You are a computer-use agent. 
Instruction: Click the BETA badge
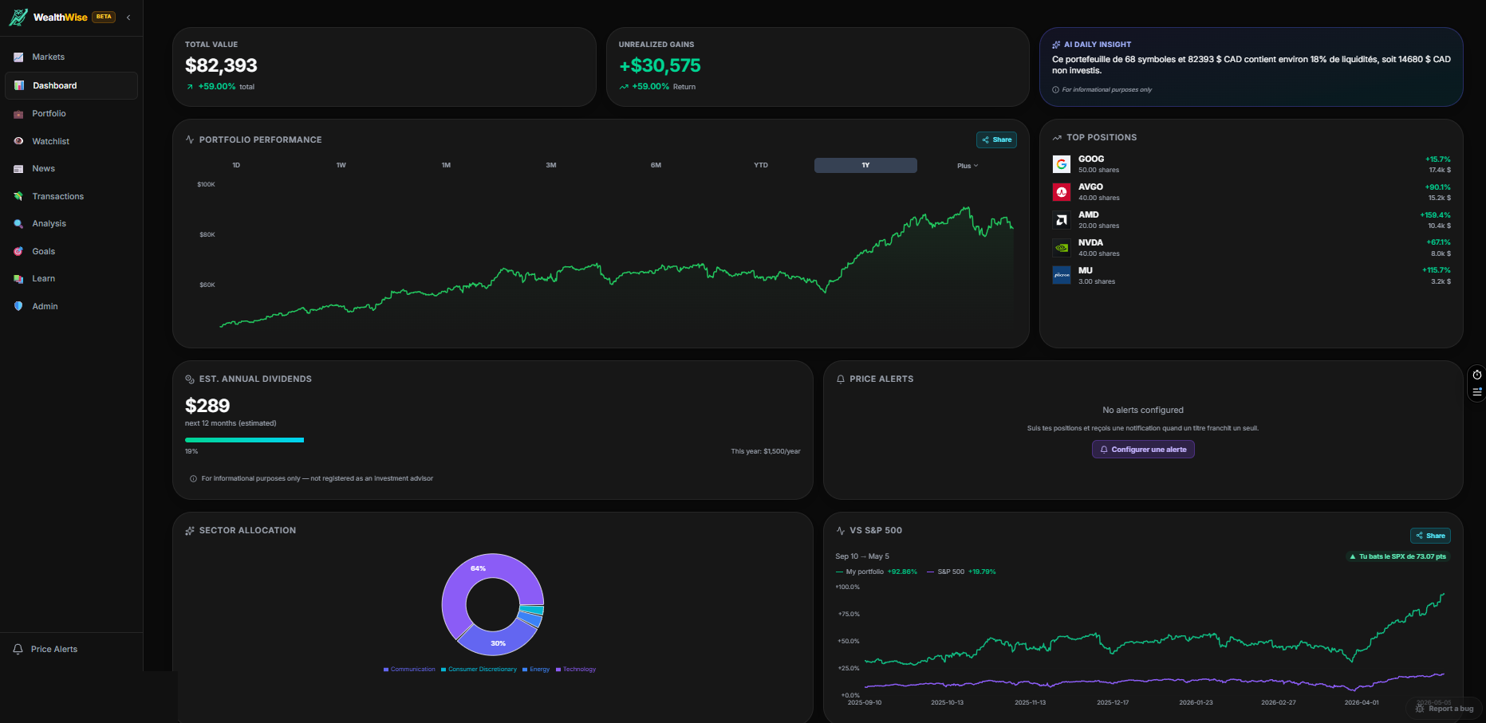104,17
